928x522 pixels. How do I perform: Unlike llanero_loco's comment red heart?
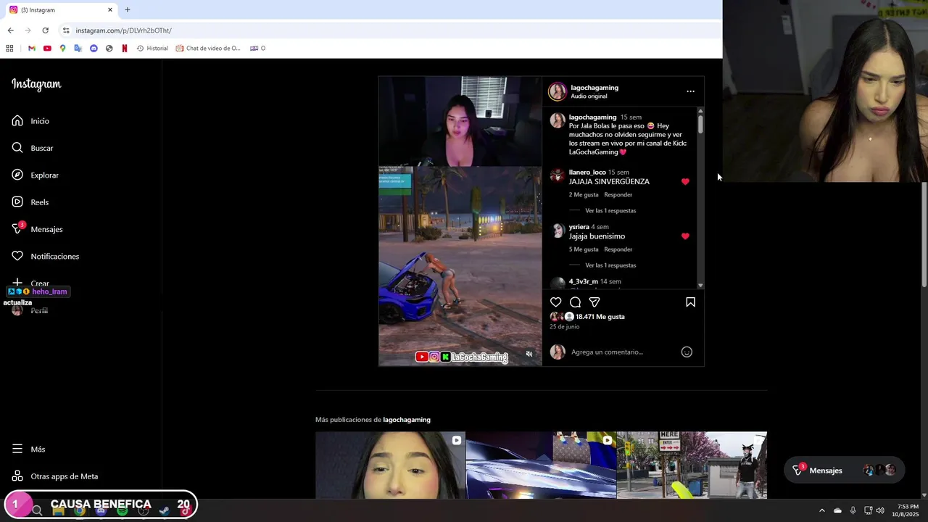(685, 181)
